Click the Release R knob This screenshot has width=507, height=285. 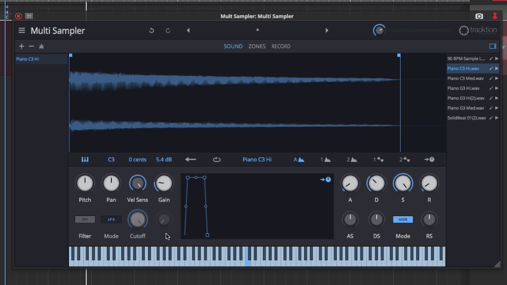[x=429, y=183]
